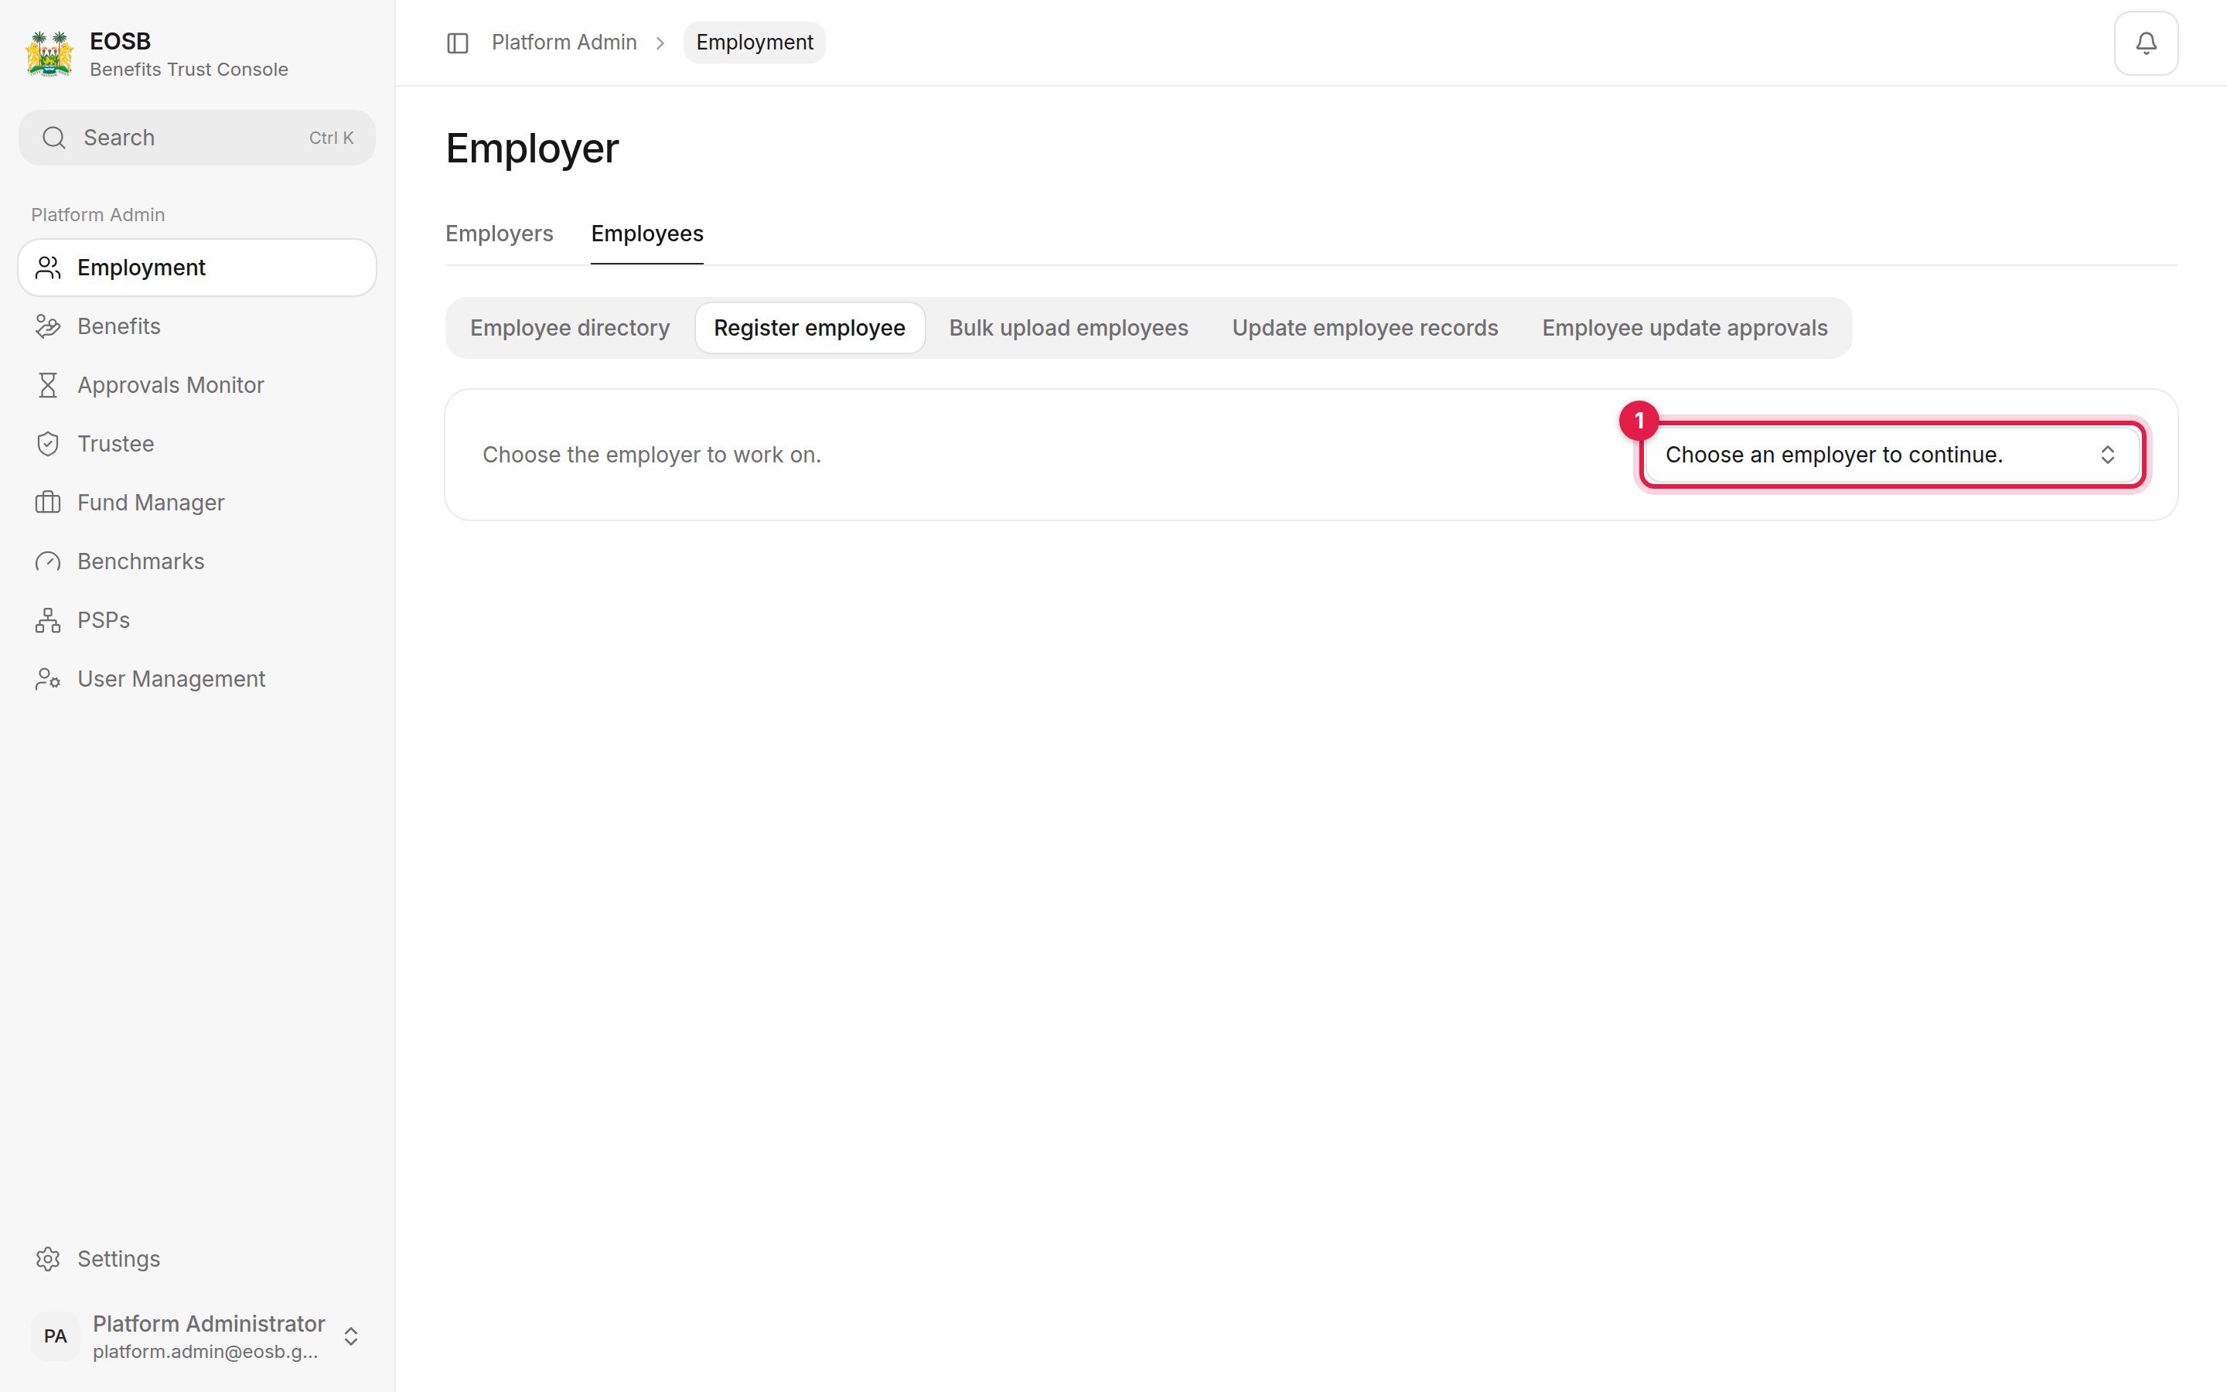Click the Platform Admin sidebar section label
Viewport: 2227px width, 1392px height.
point(97,214)
